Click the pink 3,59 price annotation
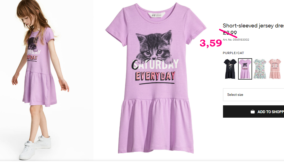 tap(211, 43)
